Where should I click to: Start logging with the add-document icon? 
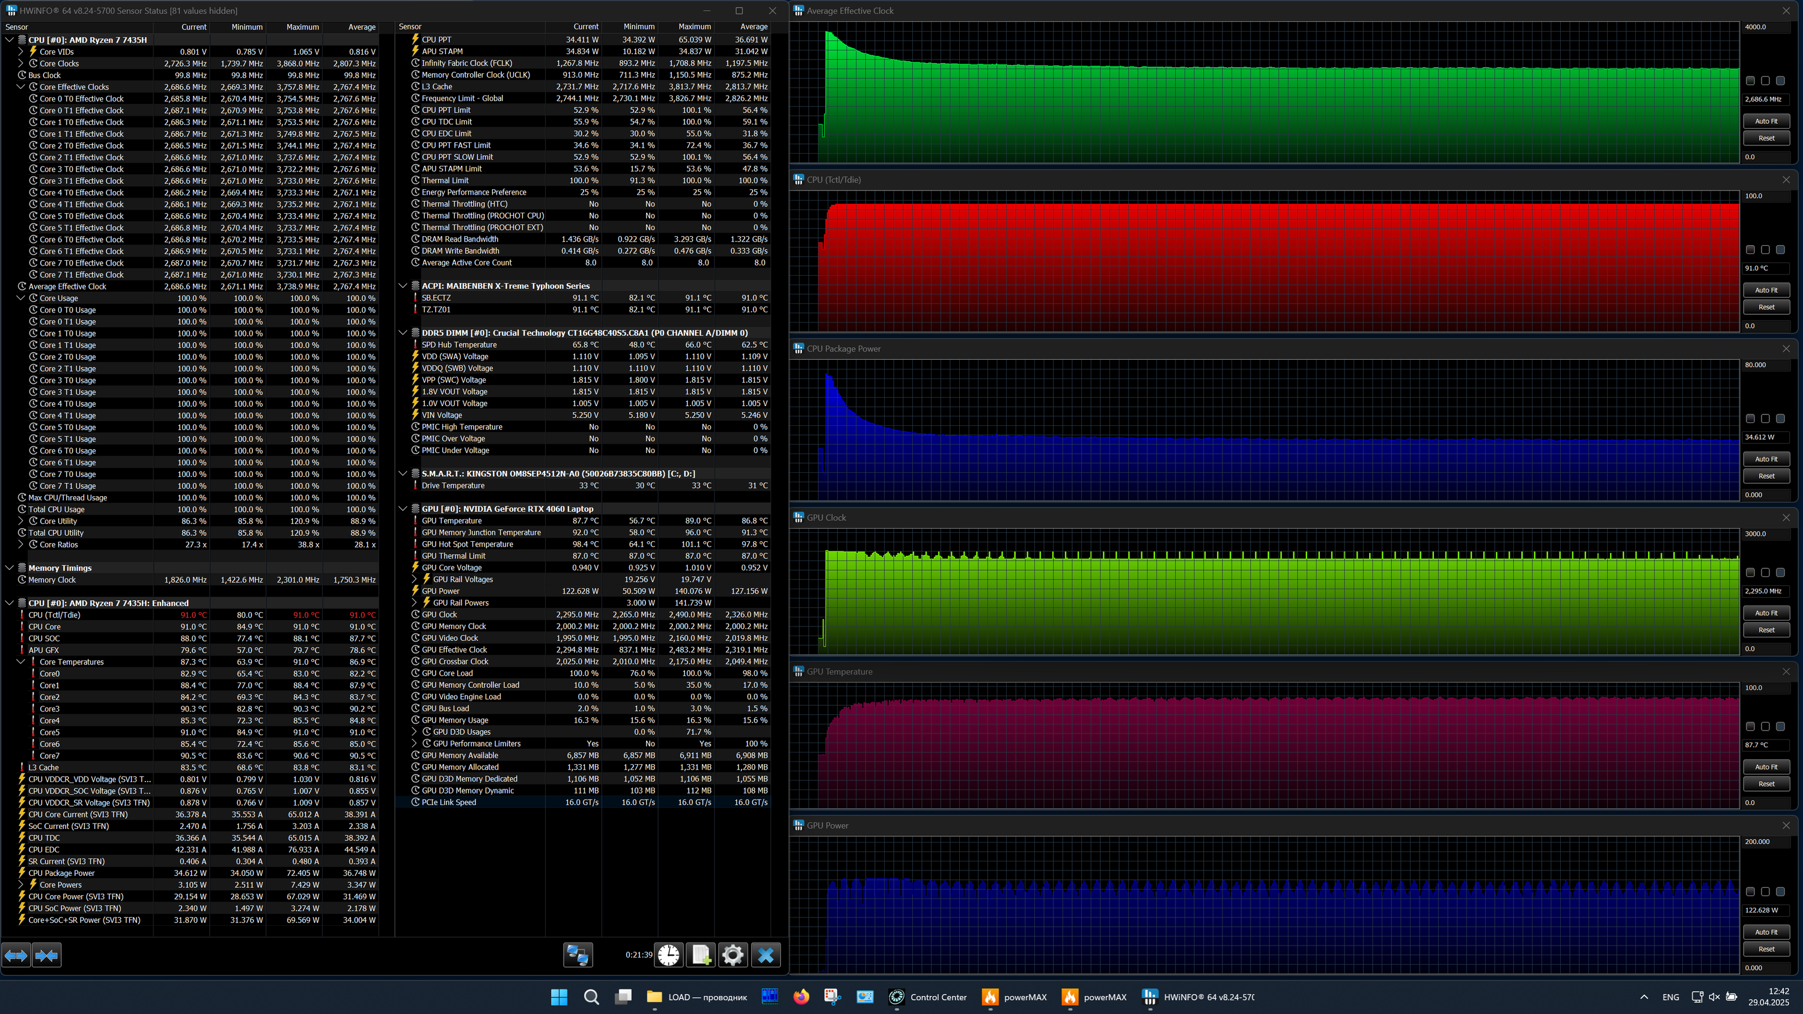coord(701,955)
